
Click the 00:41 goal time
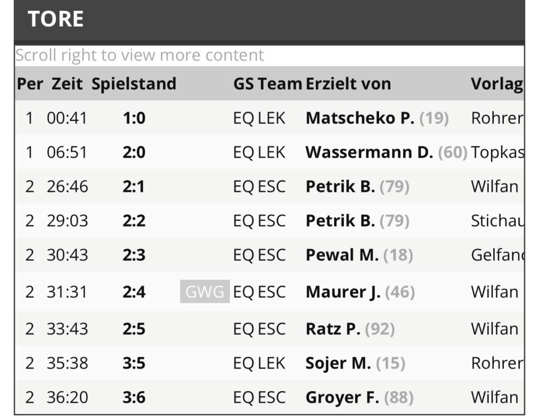click(x=67, y=118)
